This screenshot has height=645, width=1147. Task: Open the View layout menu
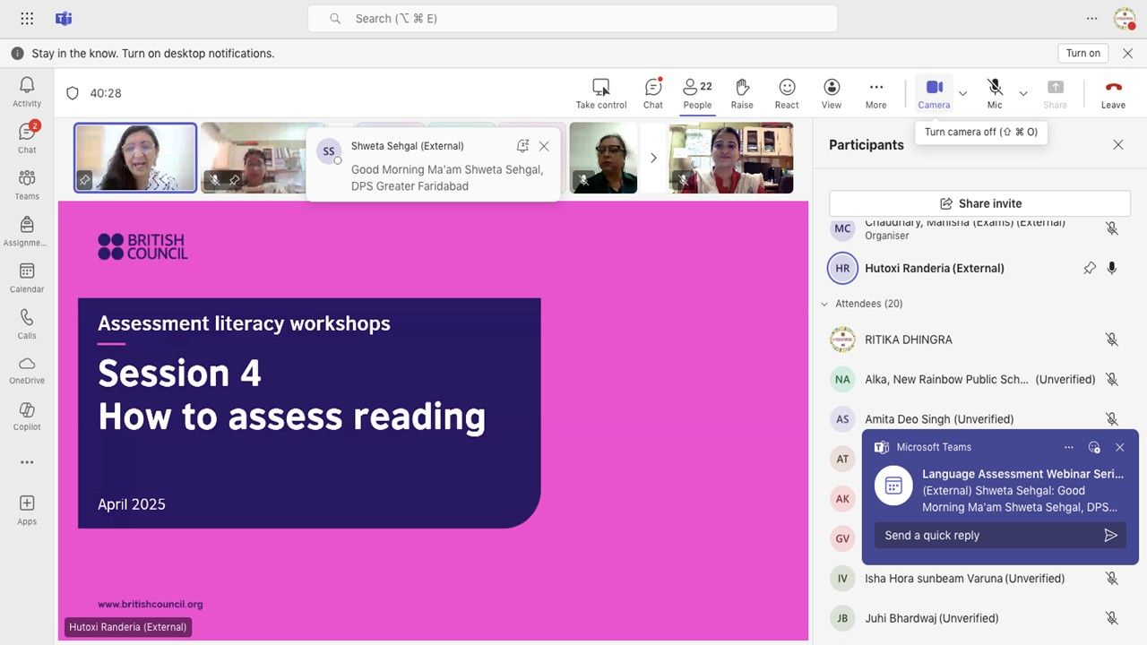point(832,93)
